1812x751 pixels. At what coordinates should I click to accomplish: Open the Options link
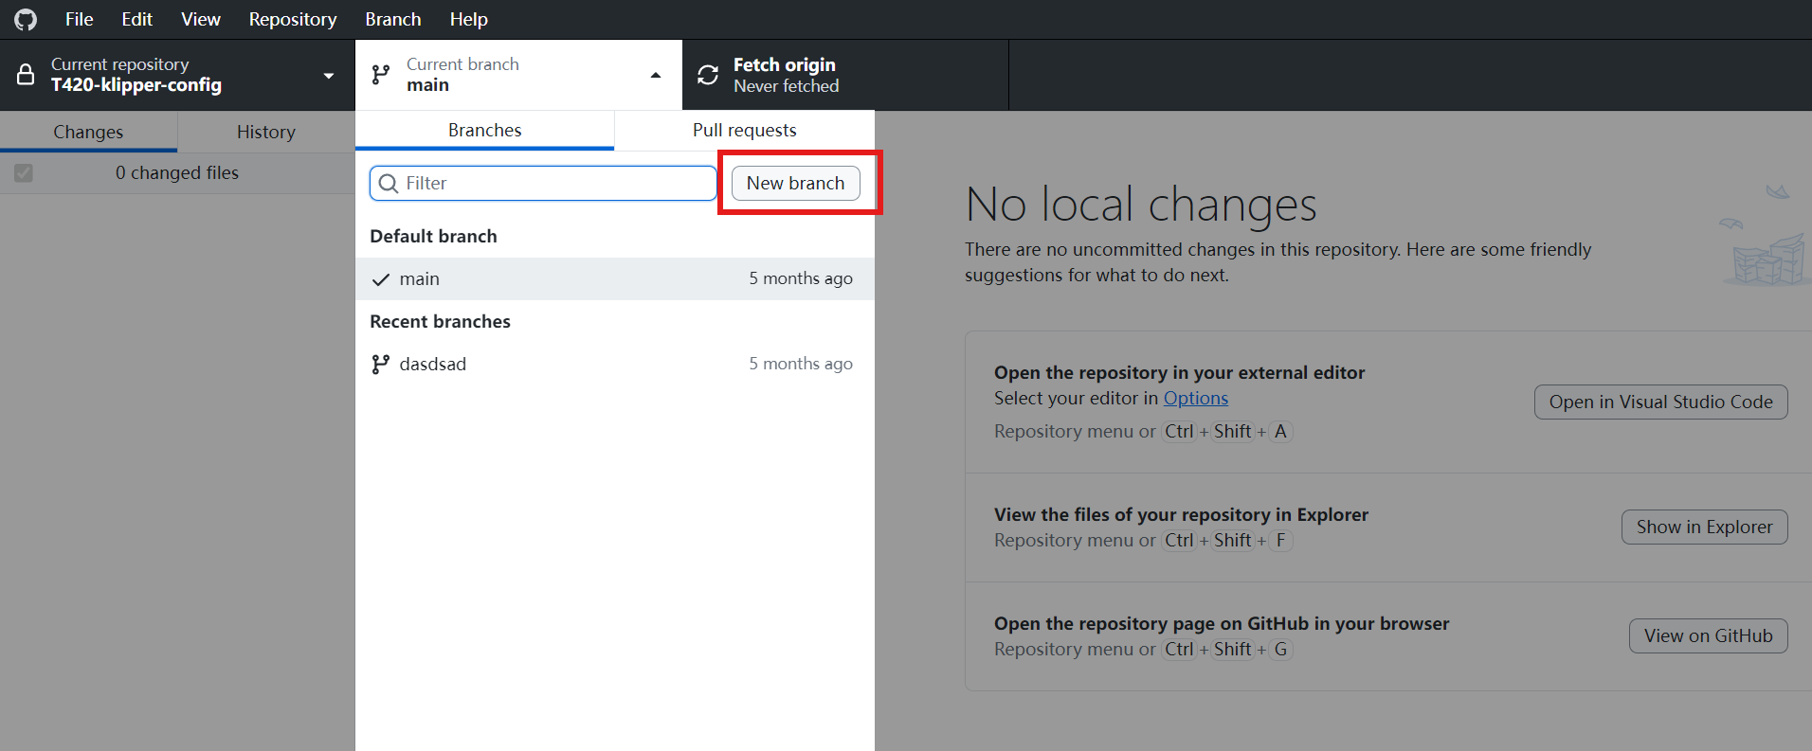coord(1195,399)
